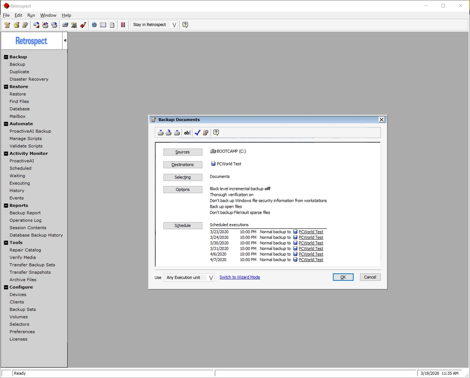Viewport: 470px width, 378px height.
Task: Open PCWorld Test link for 4/7/2020 execution
Action: point(311,260)
